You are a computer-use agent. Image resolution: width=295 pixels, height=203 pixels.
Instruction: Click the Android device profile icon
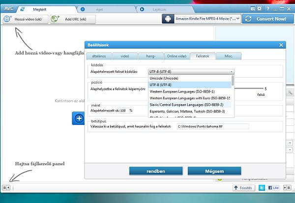pyautogui.click(x=168, y=19)
